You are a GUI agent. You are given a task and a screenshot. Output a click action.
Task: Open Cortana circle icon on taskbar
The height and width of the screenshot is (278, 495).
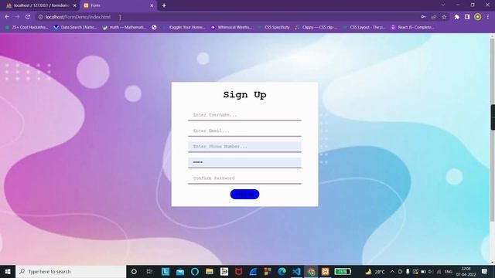tap(134, 271)
